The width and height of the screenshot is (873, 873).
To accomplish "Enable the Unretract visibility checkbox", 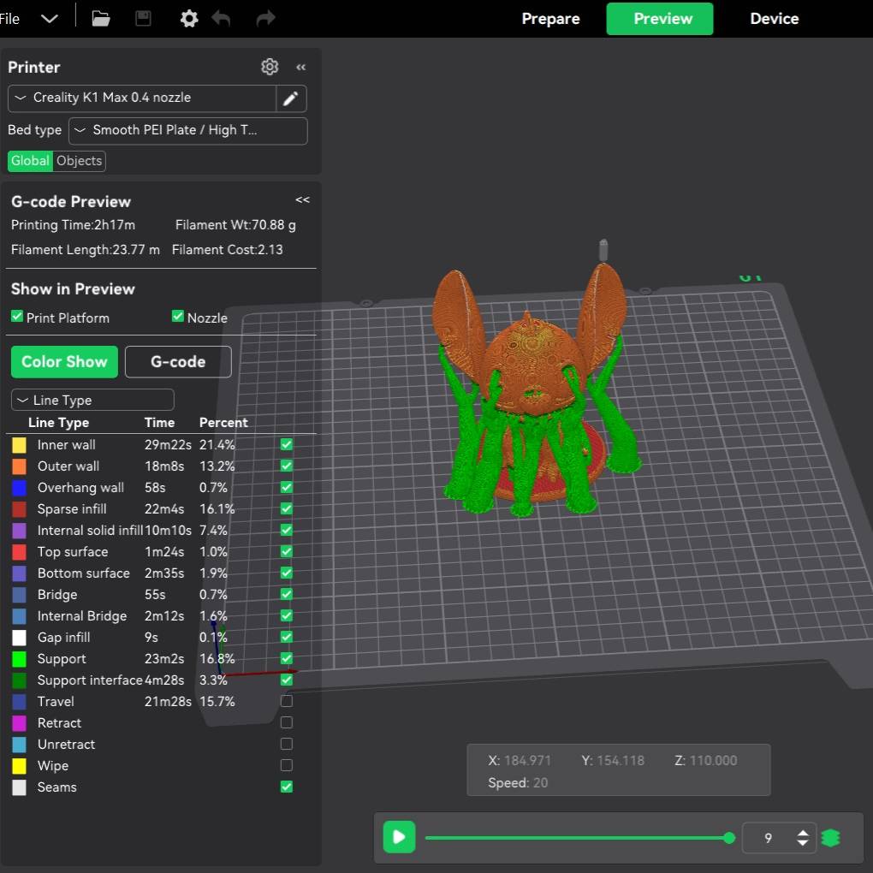I will [287, 745].
